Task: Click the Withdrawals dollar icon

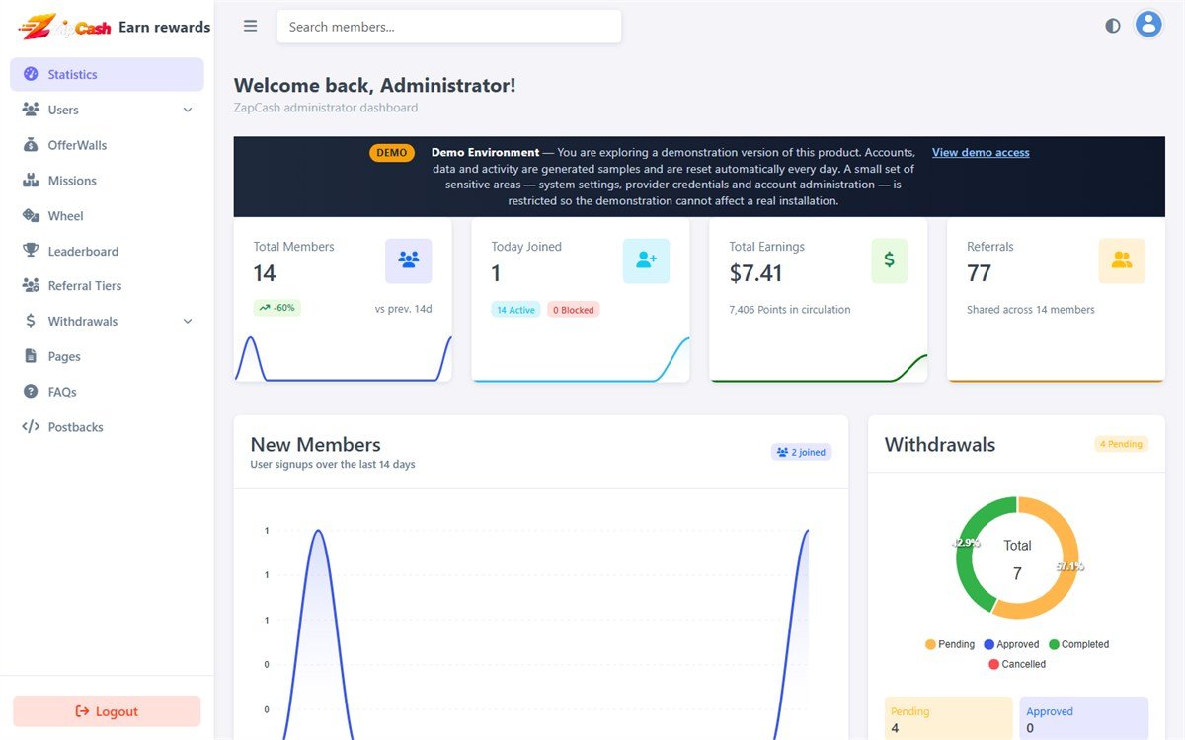Action: (31, 321)
